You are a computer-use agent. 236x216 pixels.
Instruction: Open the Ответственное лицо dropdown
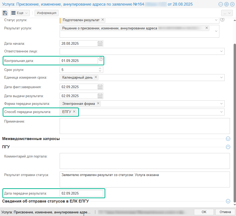click(221, 51)
